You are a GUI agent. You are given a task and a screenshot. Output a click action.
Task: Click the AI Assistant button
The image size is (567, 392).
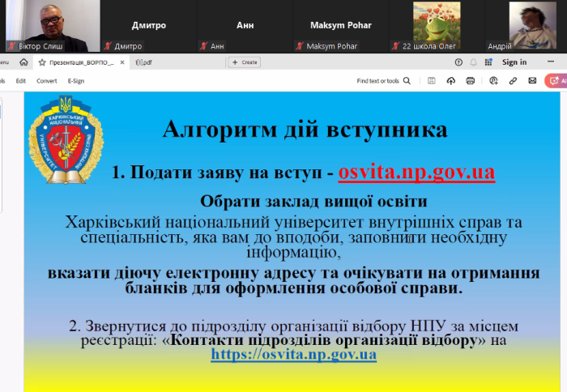click(556, 81)
